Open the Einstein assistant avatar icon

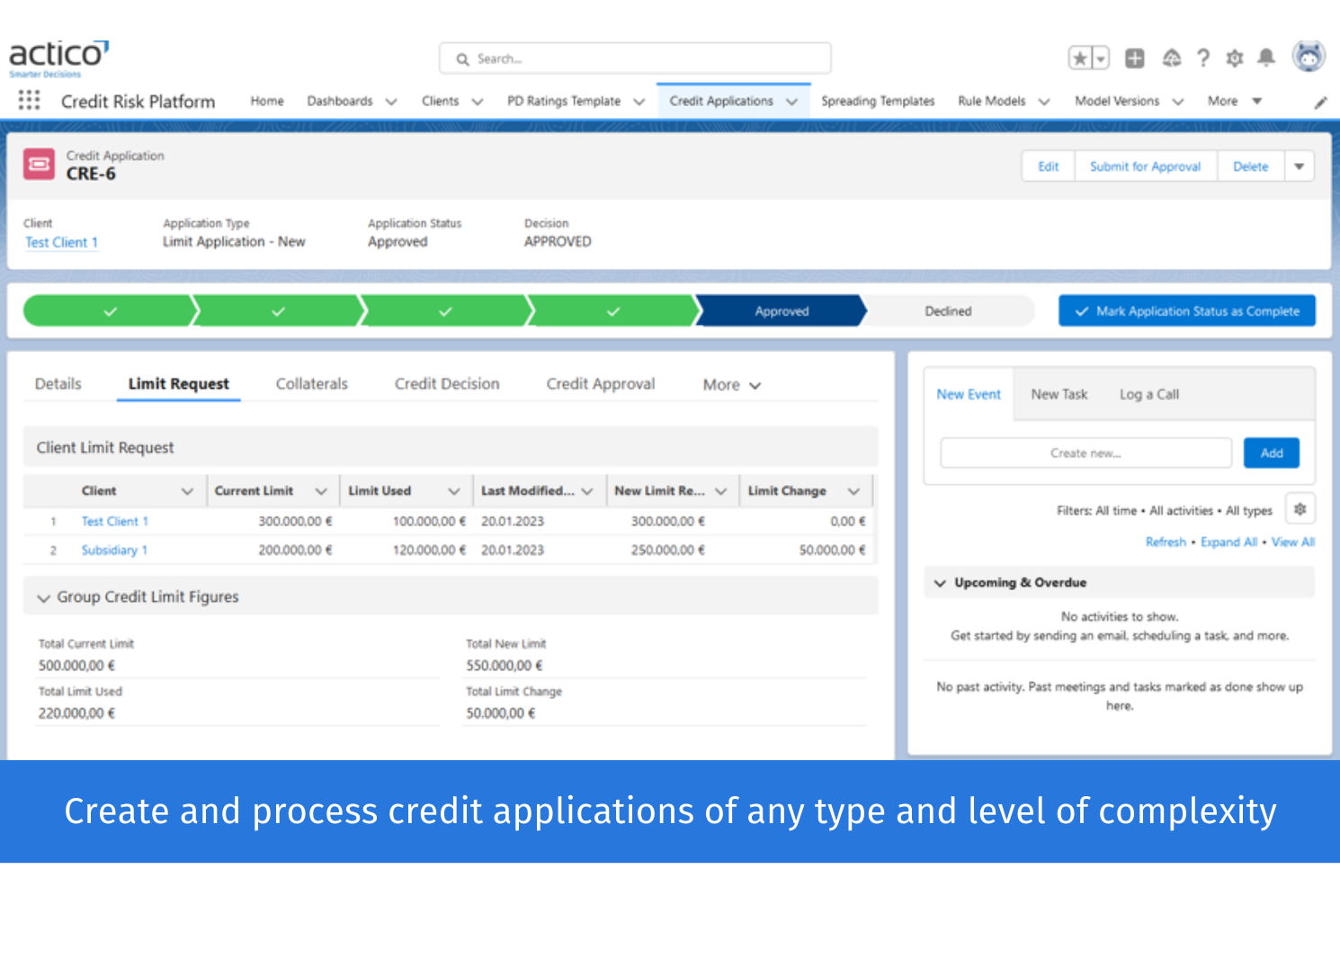tap(1309, 56)
